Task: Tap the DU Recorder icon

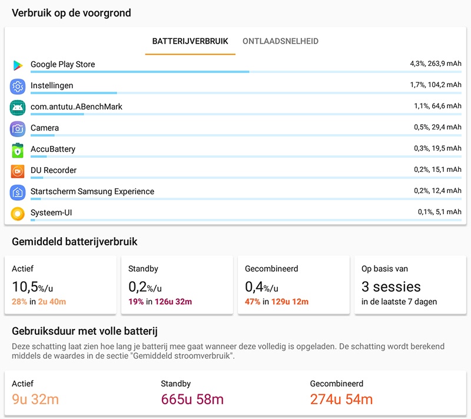Action: point(18,171)
